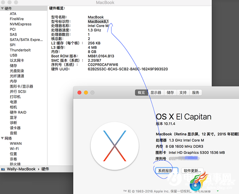239x194 pixels.
Task: Select the 网络 header row
Action: 24,138
